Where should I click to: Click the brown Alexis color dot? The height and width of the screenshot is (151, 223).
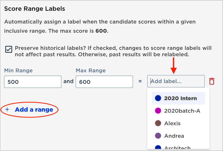(x=158, y=123)
